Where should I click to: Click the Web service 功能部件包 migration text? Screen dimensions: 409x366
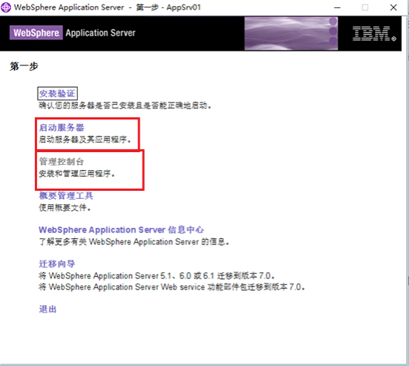pos(172,287)
